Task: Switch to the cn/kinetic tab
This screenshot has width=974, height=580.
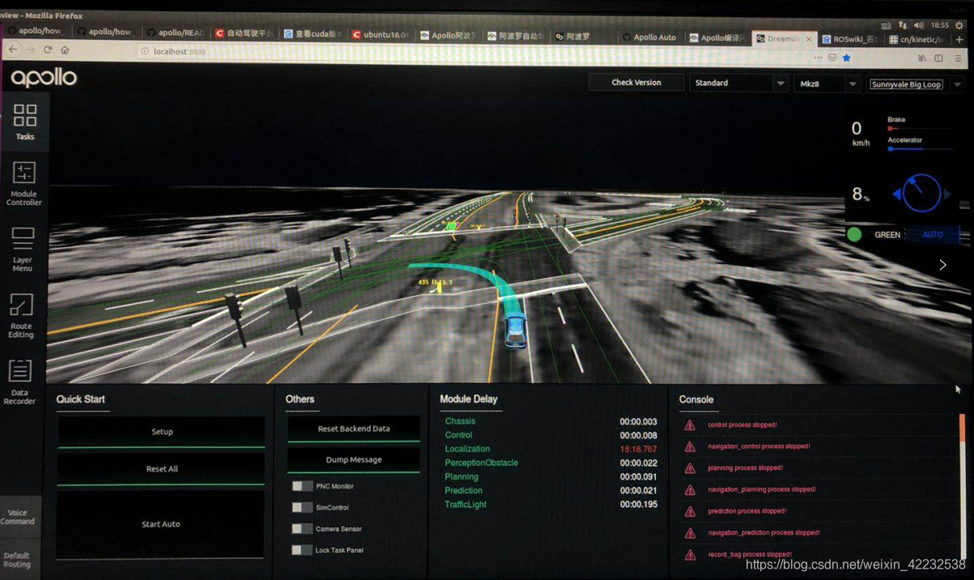Action: [x=917, y=39]
